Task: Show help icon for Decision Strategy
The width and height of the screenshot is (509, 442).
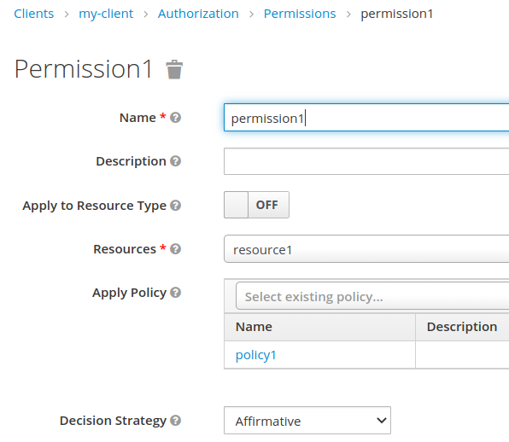Action: (x=175, y=421)
